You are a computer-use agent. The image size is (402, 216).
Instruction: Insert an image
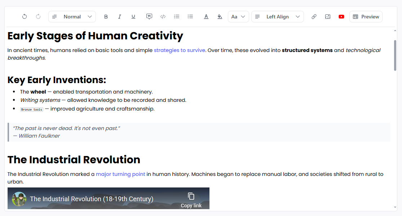pyautogui.click(x=327, y=16)
